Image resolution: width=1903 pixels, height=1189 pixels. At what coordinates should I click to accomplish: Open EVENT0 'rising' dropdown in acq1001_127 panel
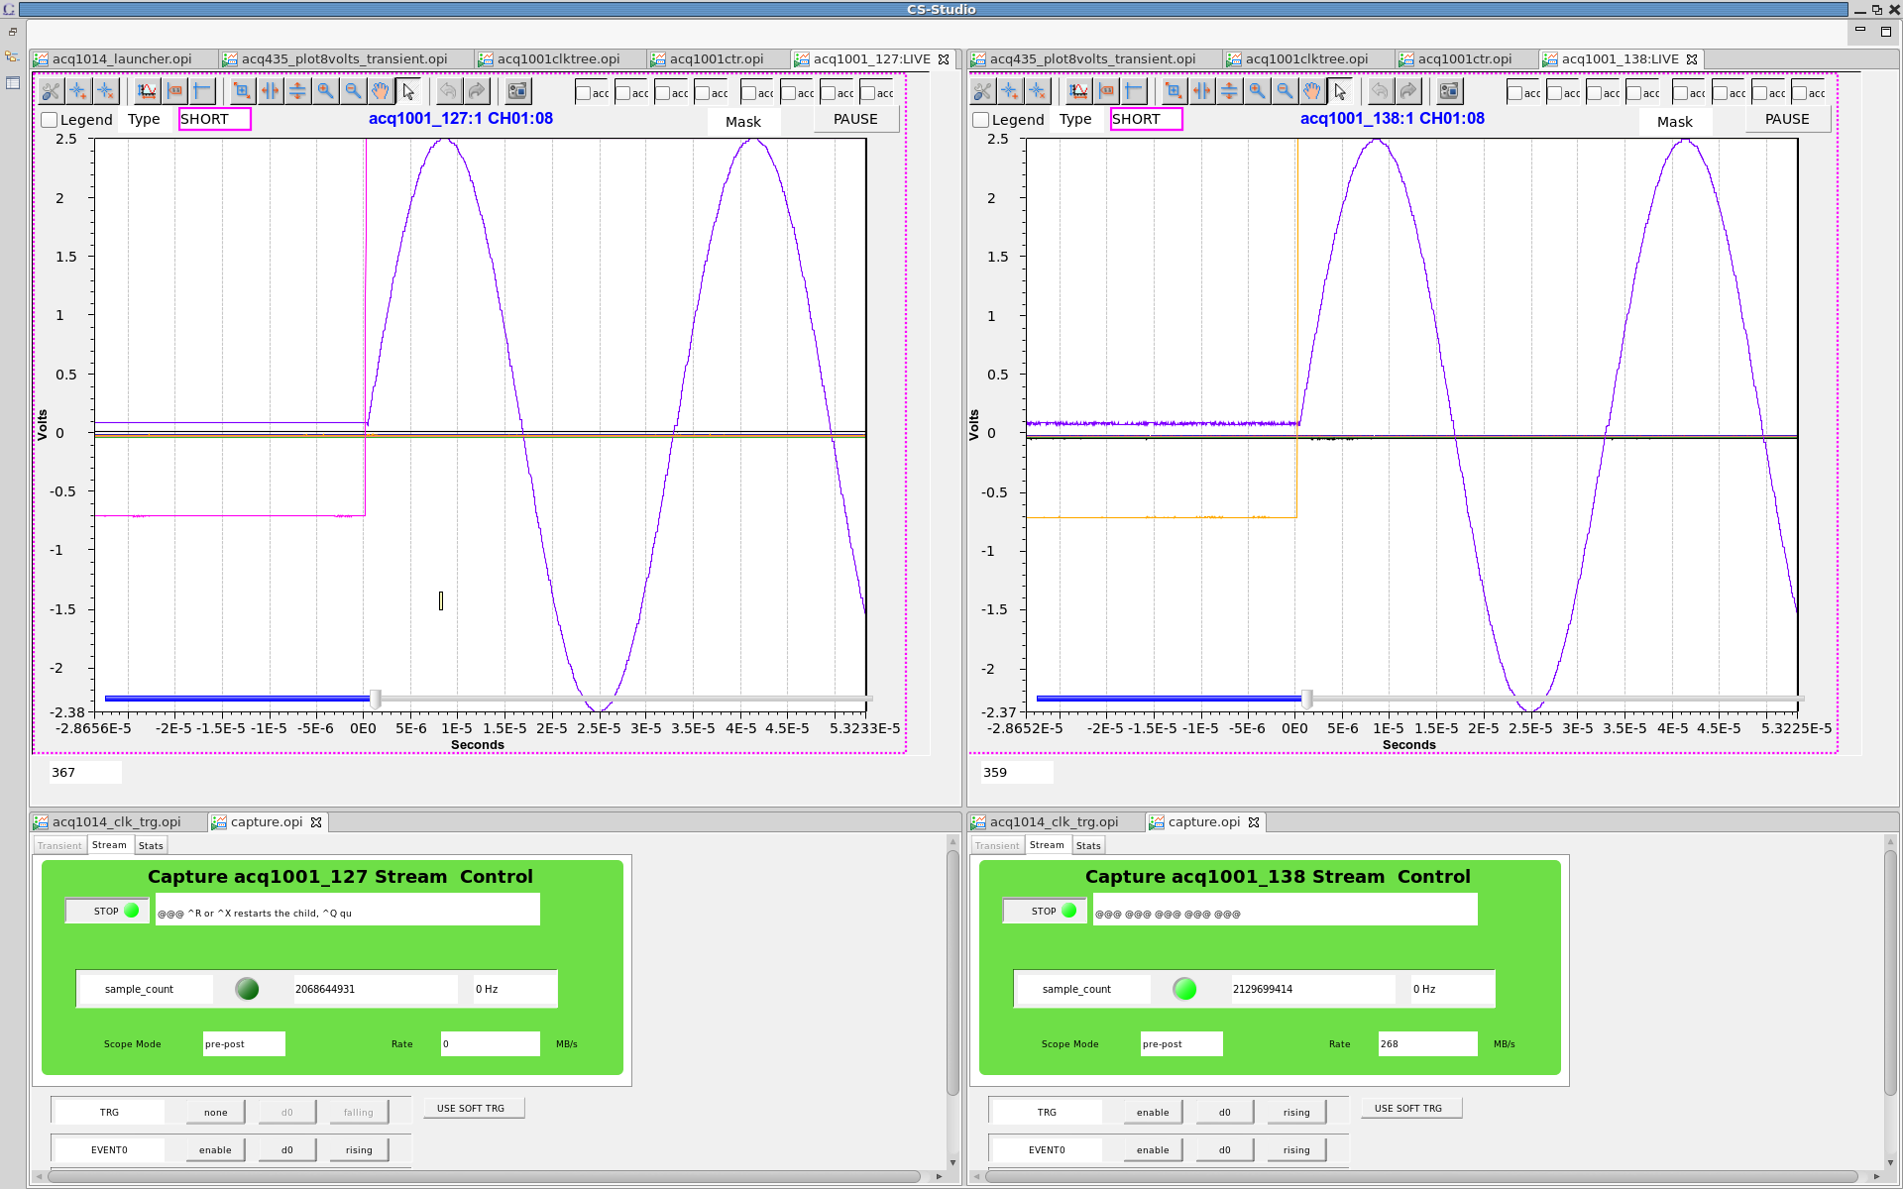[x=359, y=1149]
